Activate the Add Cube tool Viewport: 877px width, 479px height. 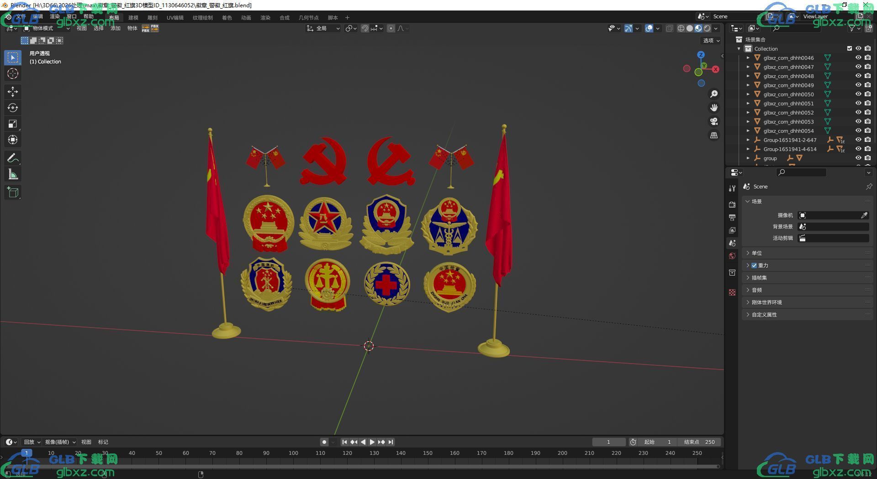pyautogui.click(x=13, y=192)
